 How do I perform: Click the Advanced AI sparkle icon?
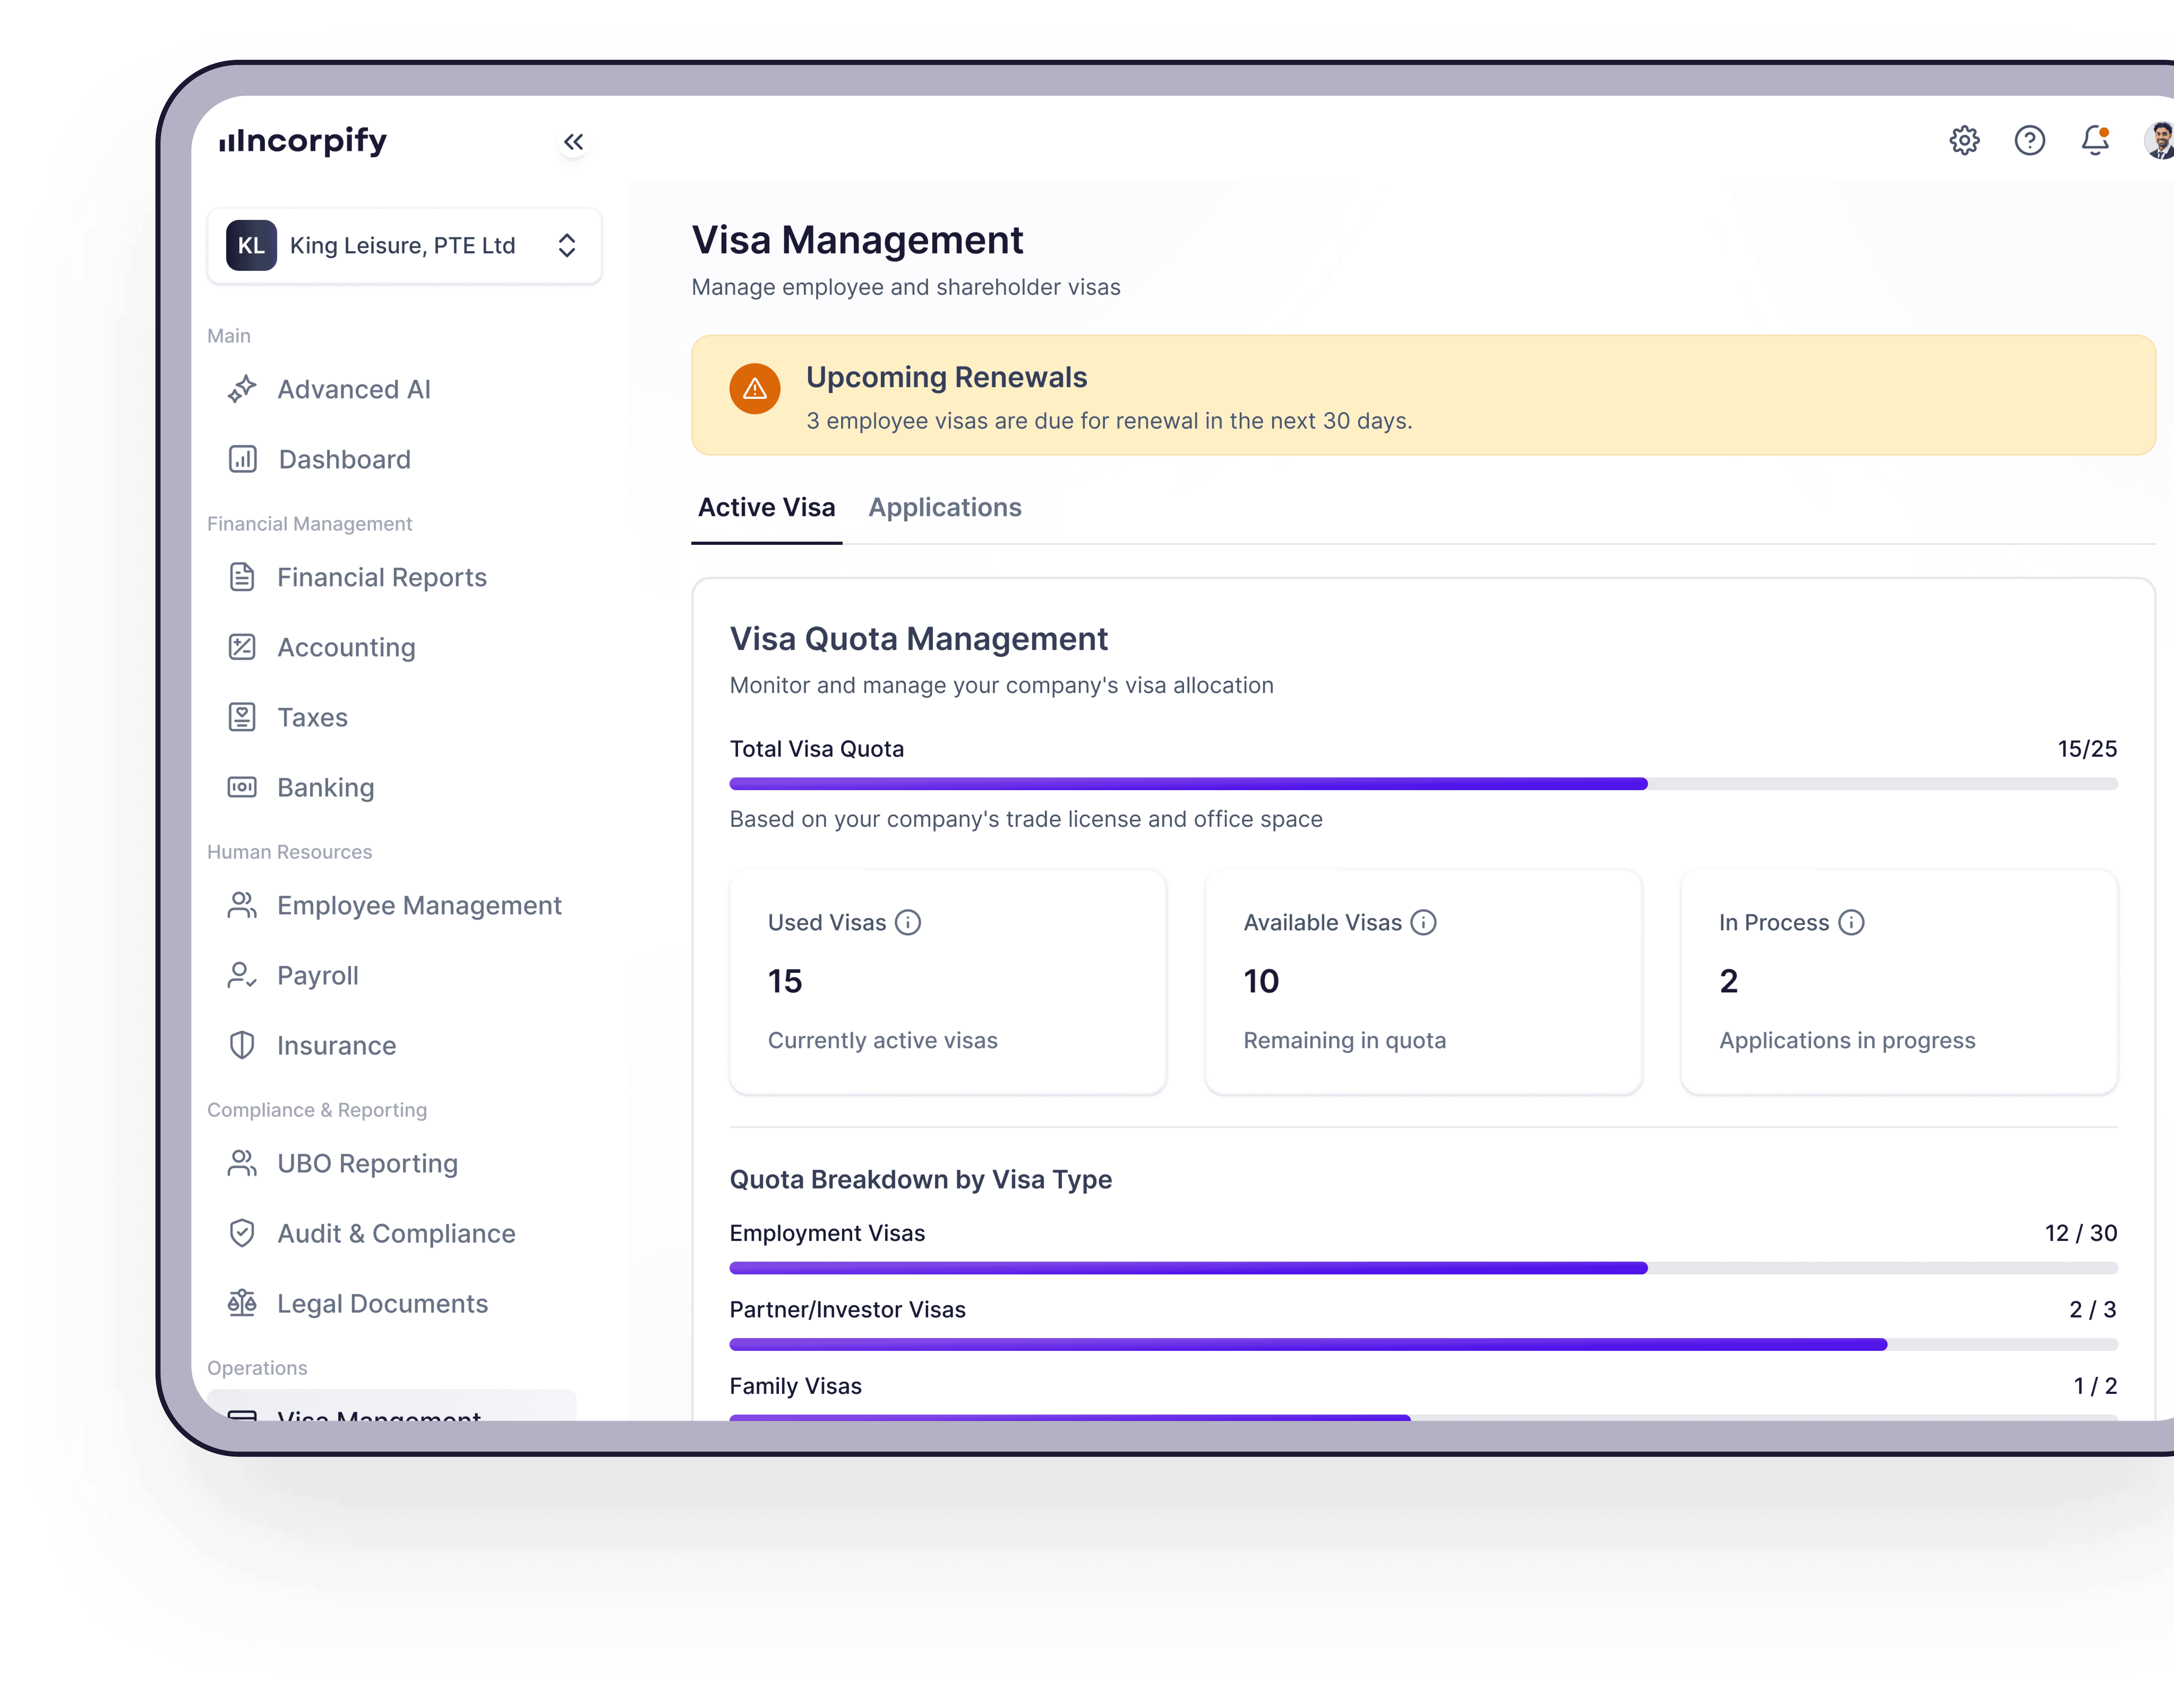click(242, 389)
